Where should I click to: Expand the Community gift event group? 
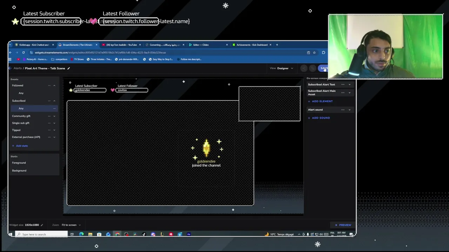click(54, 116)
